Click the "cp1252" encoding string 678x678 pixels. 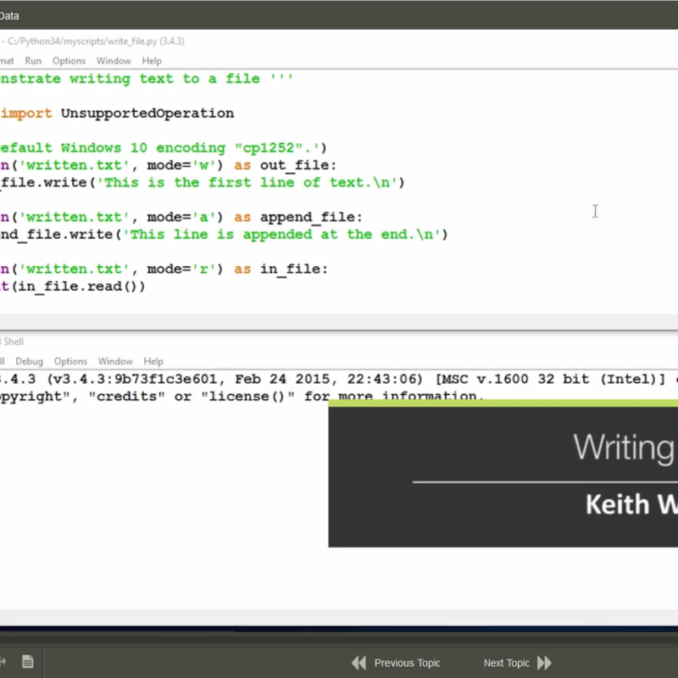click(269, 147)
